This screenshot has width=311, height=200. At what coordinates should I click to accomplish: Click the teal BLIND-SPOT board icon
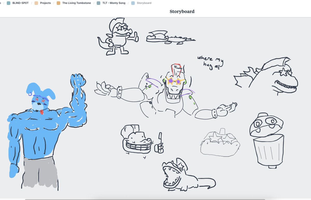[x=9, y=3]
